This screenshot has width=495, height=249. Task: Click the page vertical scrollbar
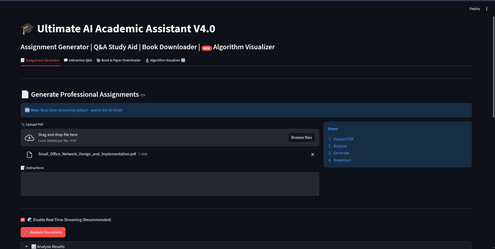click(493, 67)
